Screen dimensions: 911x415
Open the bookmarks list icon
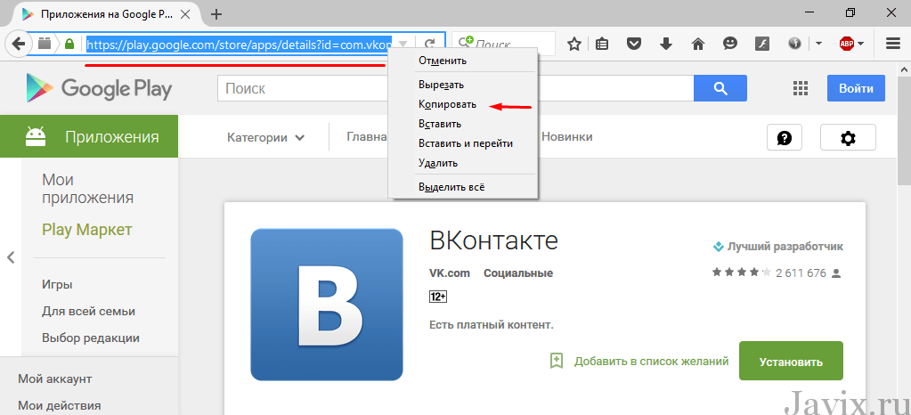603,44
